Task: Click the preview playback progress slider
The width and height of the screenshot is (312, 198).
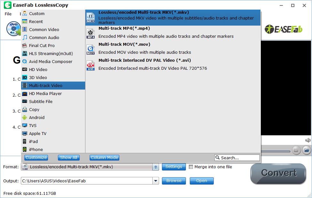Action: coord(276,151)
